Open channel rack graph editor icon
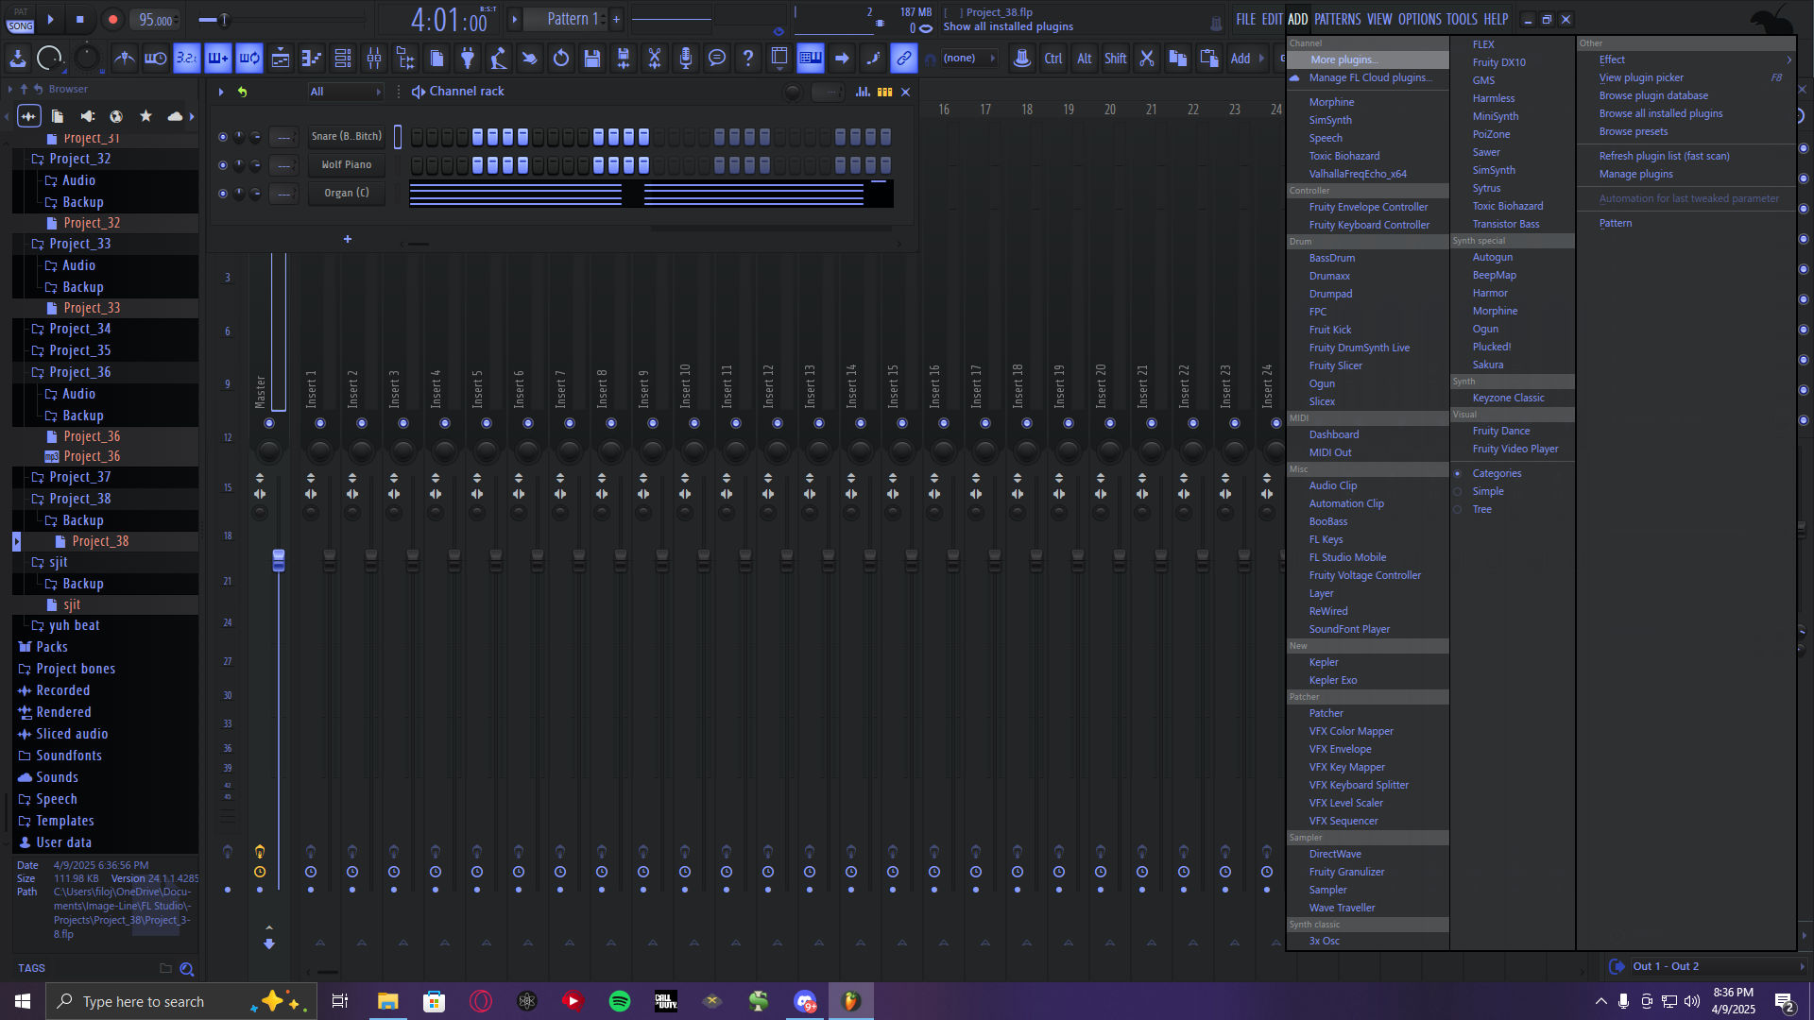The height and width of the screenshot is (1020, 1814). (x=863, y=92)
